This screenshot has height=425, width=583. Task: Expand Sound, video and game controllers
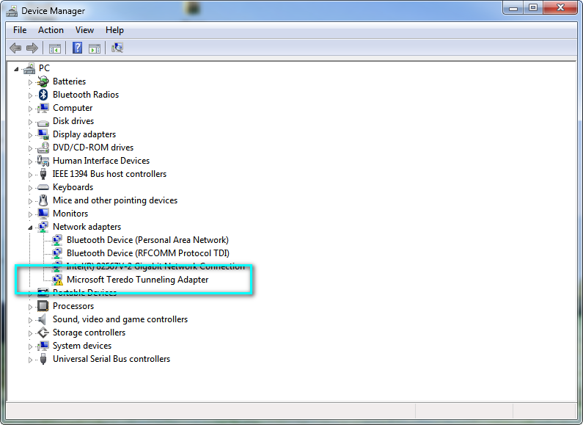point(30,320)
